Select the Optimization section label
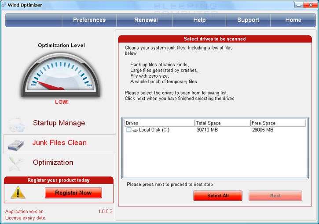The image size is (319, 224). coord(53,163)
